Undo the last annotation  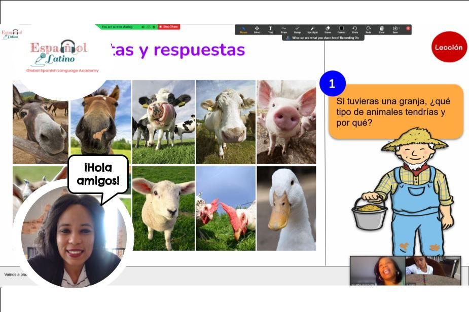[355, 29]
